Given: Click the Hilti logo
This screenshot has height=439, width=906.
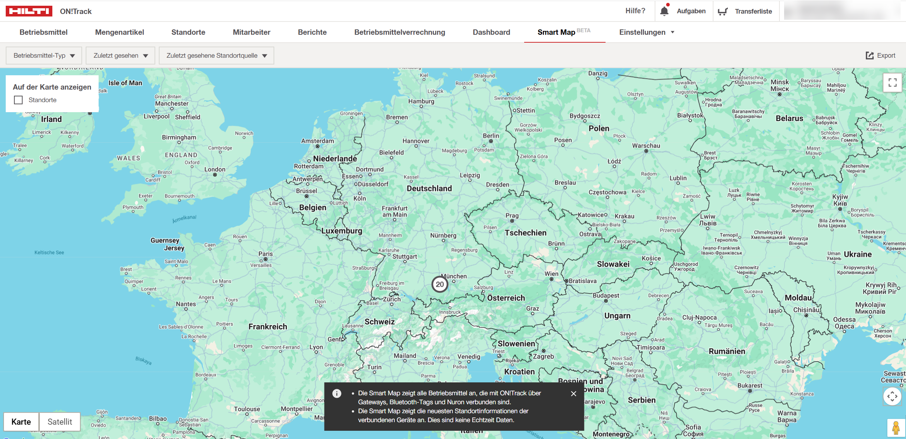Looking at the screenshot, I should pyautogui.click(x=29, y=11).
